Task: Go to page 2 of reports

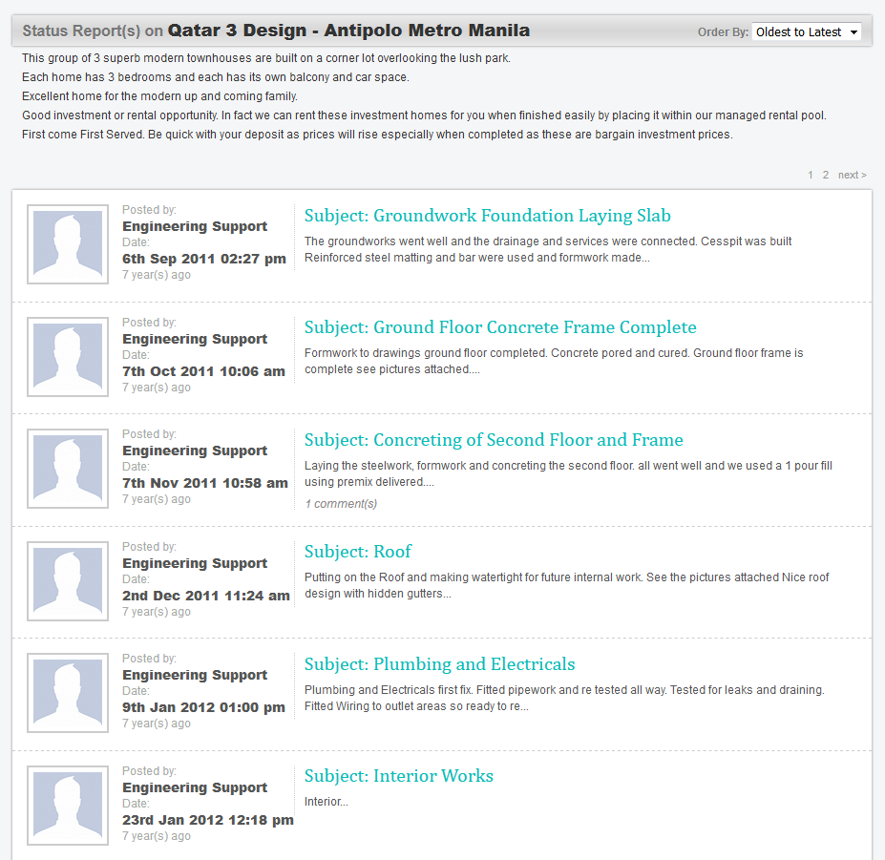Action: coord(826,175)
